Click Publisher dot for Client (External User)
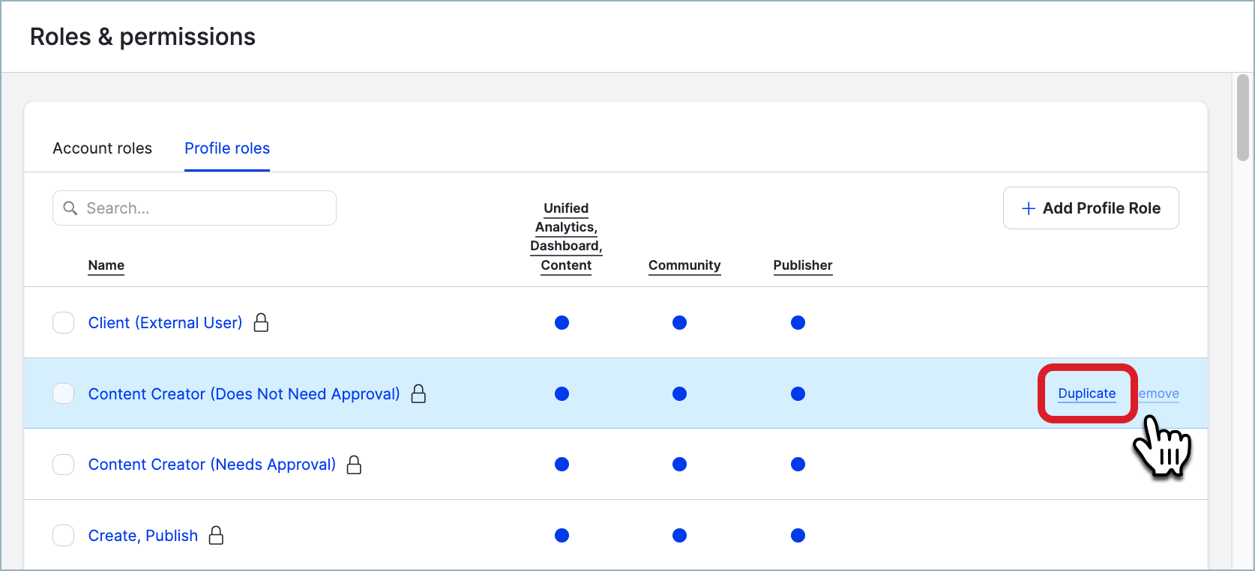1255x571 pixels. click(x=798, y=322)
